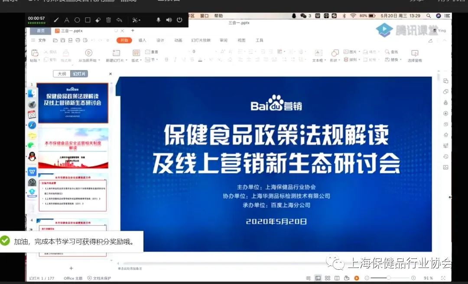This screenshot has width=468, height=284.
Task: Click the 91% zoom level
Action: click(x=428, y=278)
